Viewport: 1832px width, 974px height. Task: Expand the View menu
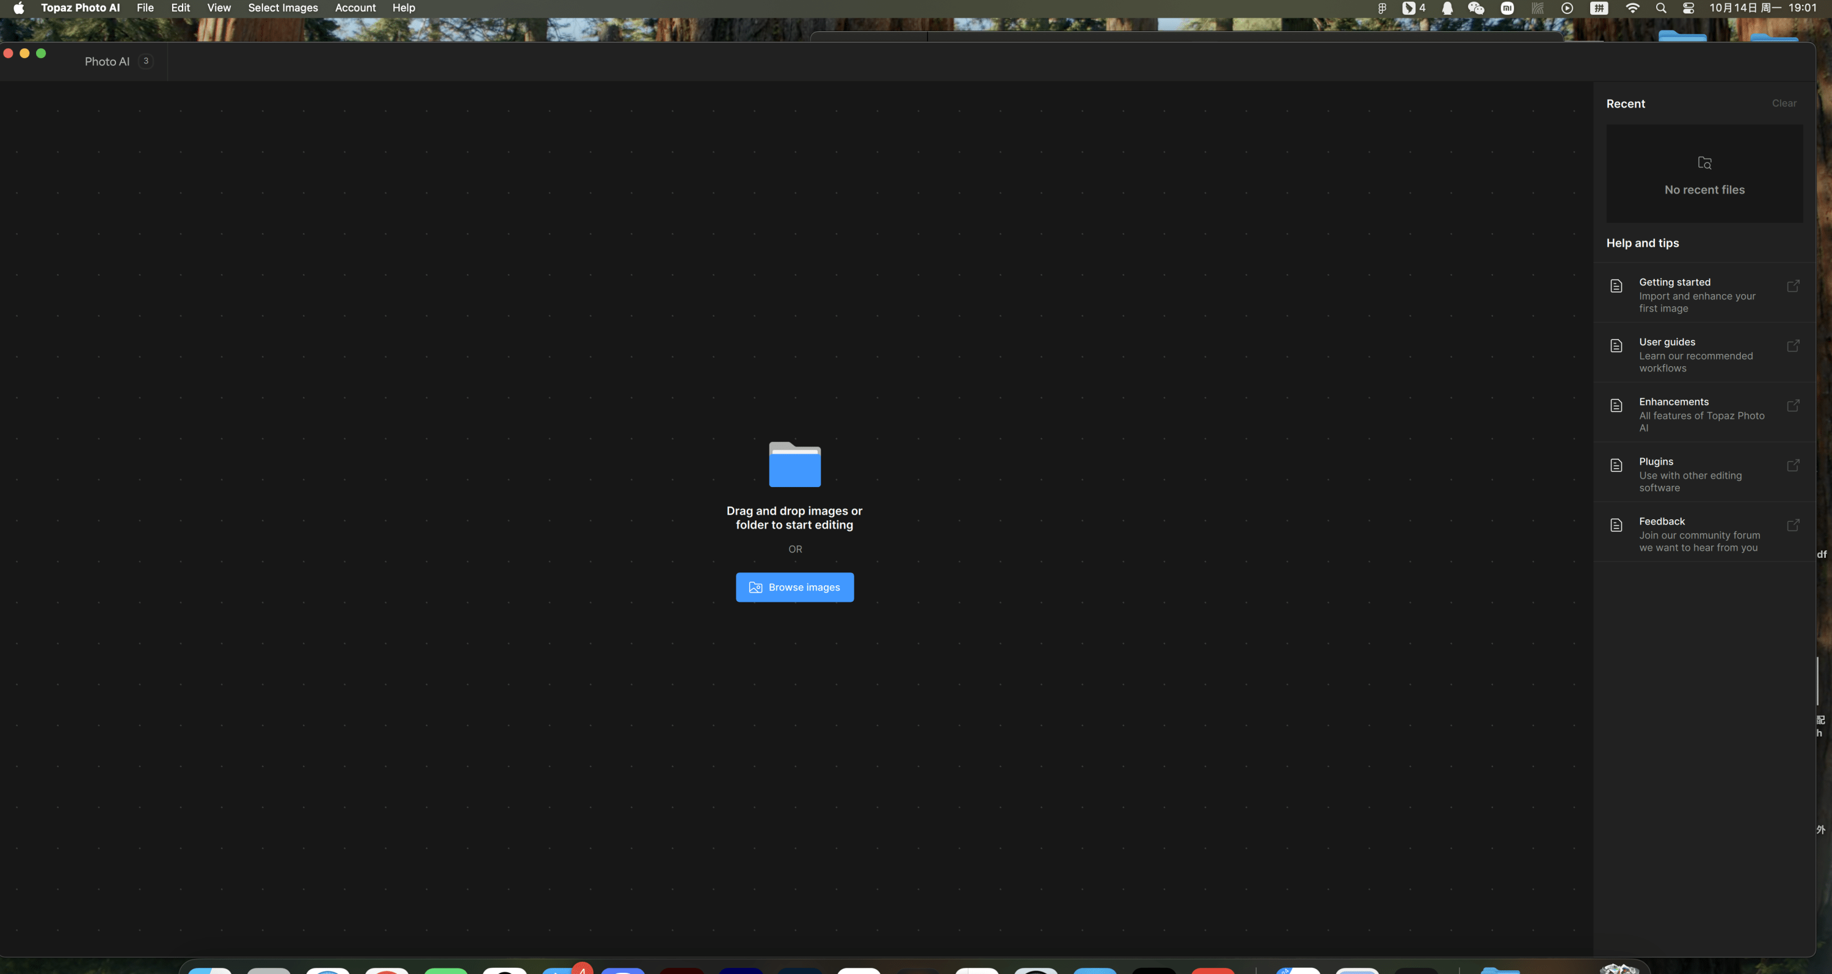click(x=219, y=8)
